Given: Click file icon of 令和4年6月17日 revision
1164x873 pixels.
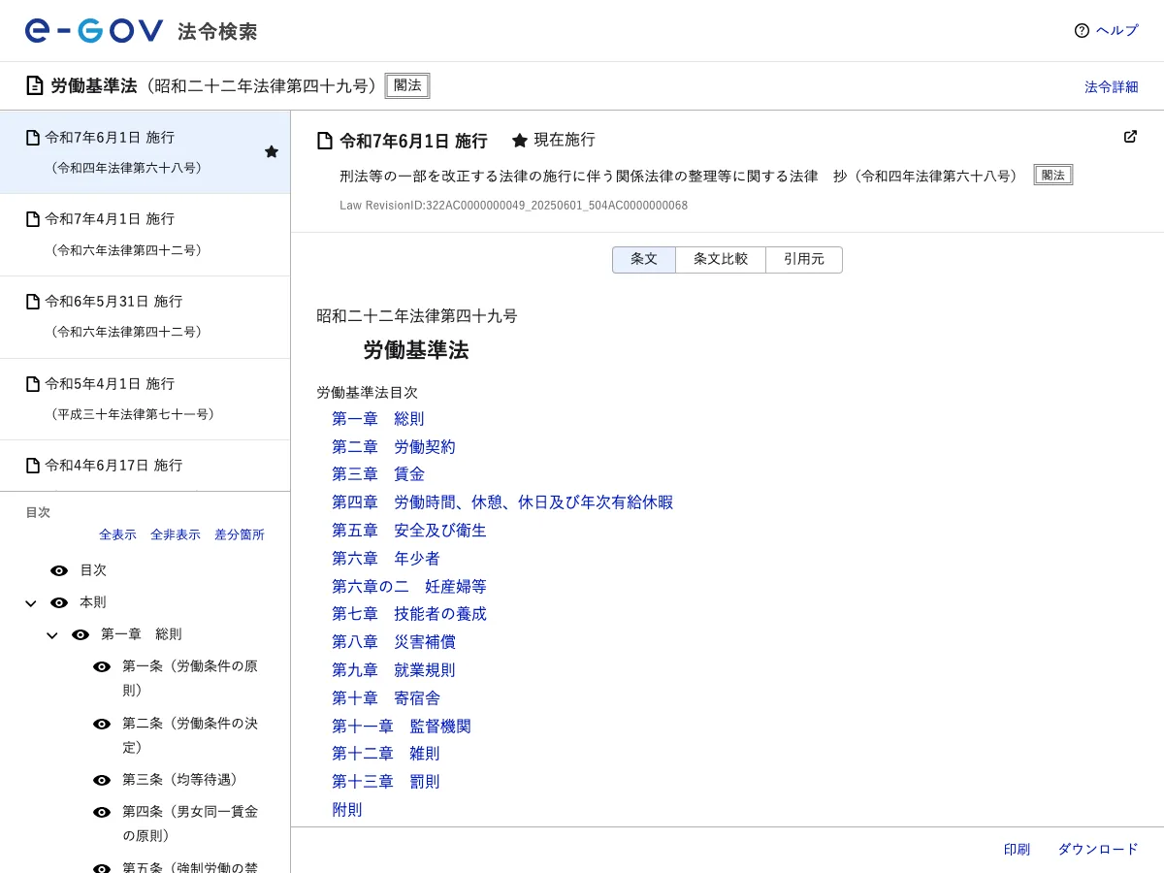Looking at the screenshot, I should [x=33, y=466].
